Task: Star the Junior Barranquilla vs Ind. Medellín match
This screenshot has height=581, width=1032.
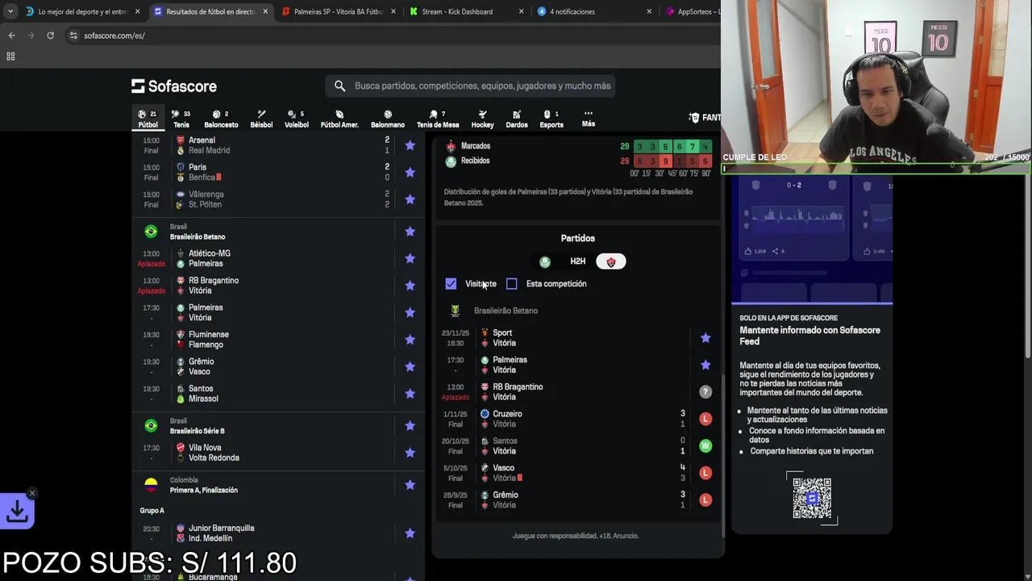Action: click(x=410, y=533)
